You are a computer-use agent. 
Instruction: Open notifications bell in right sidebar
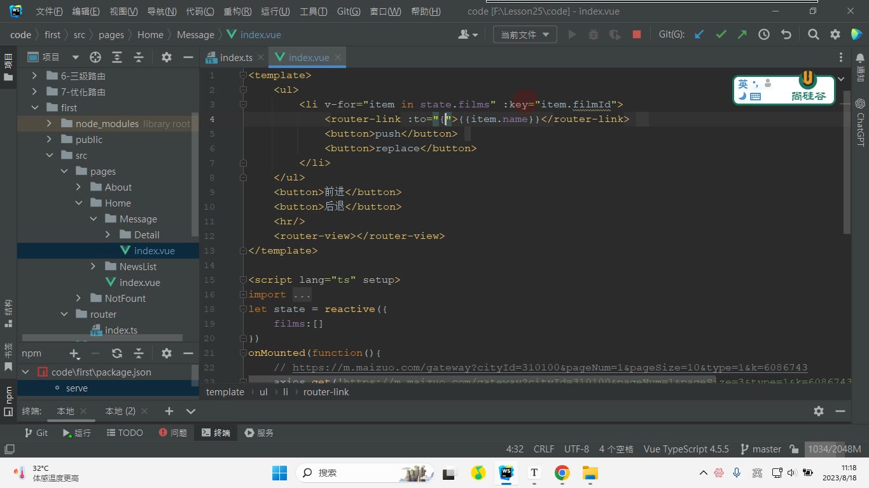pyautogui.click(x=860, y=57)
